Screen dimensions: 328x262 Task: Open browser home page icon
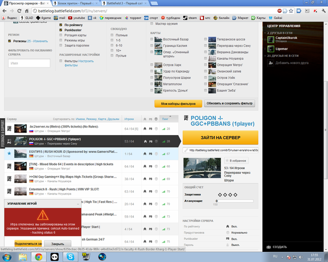[27, 11]
